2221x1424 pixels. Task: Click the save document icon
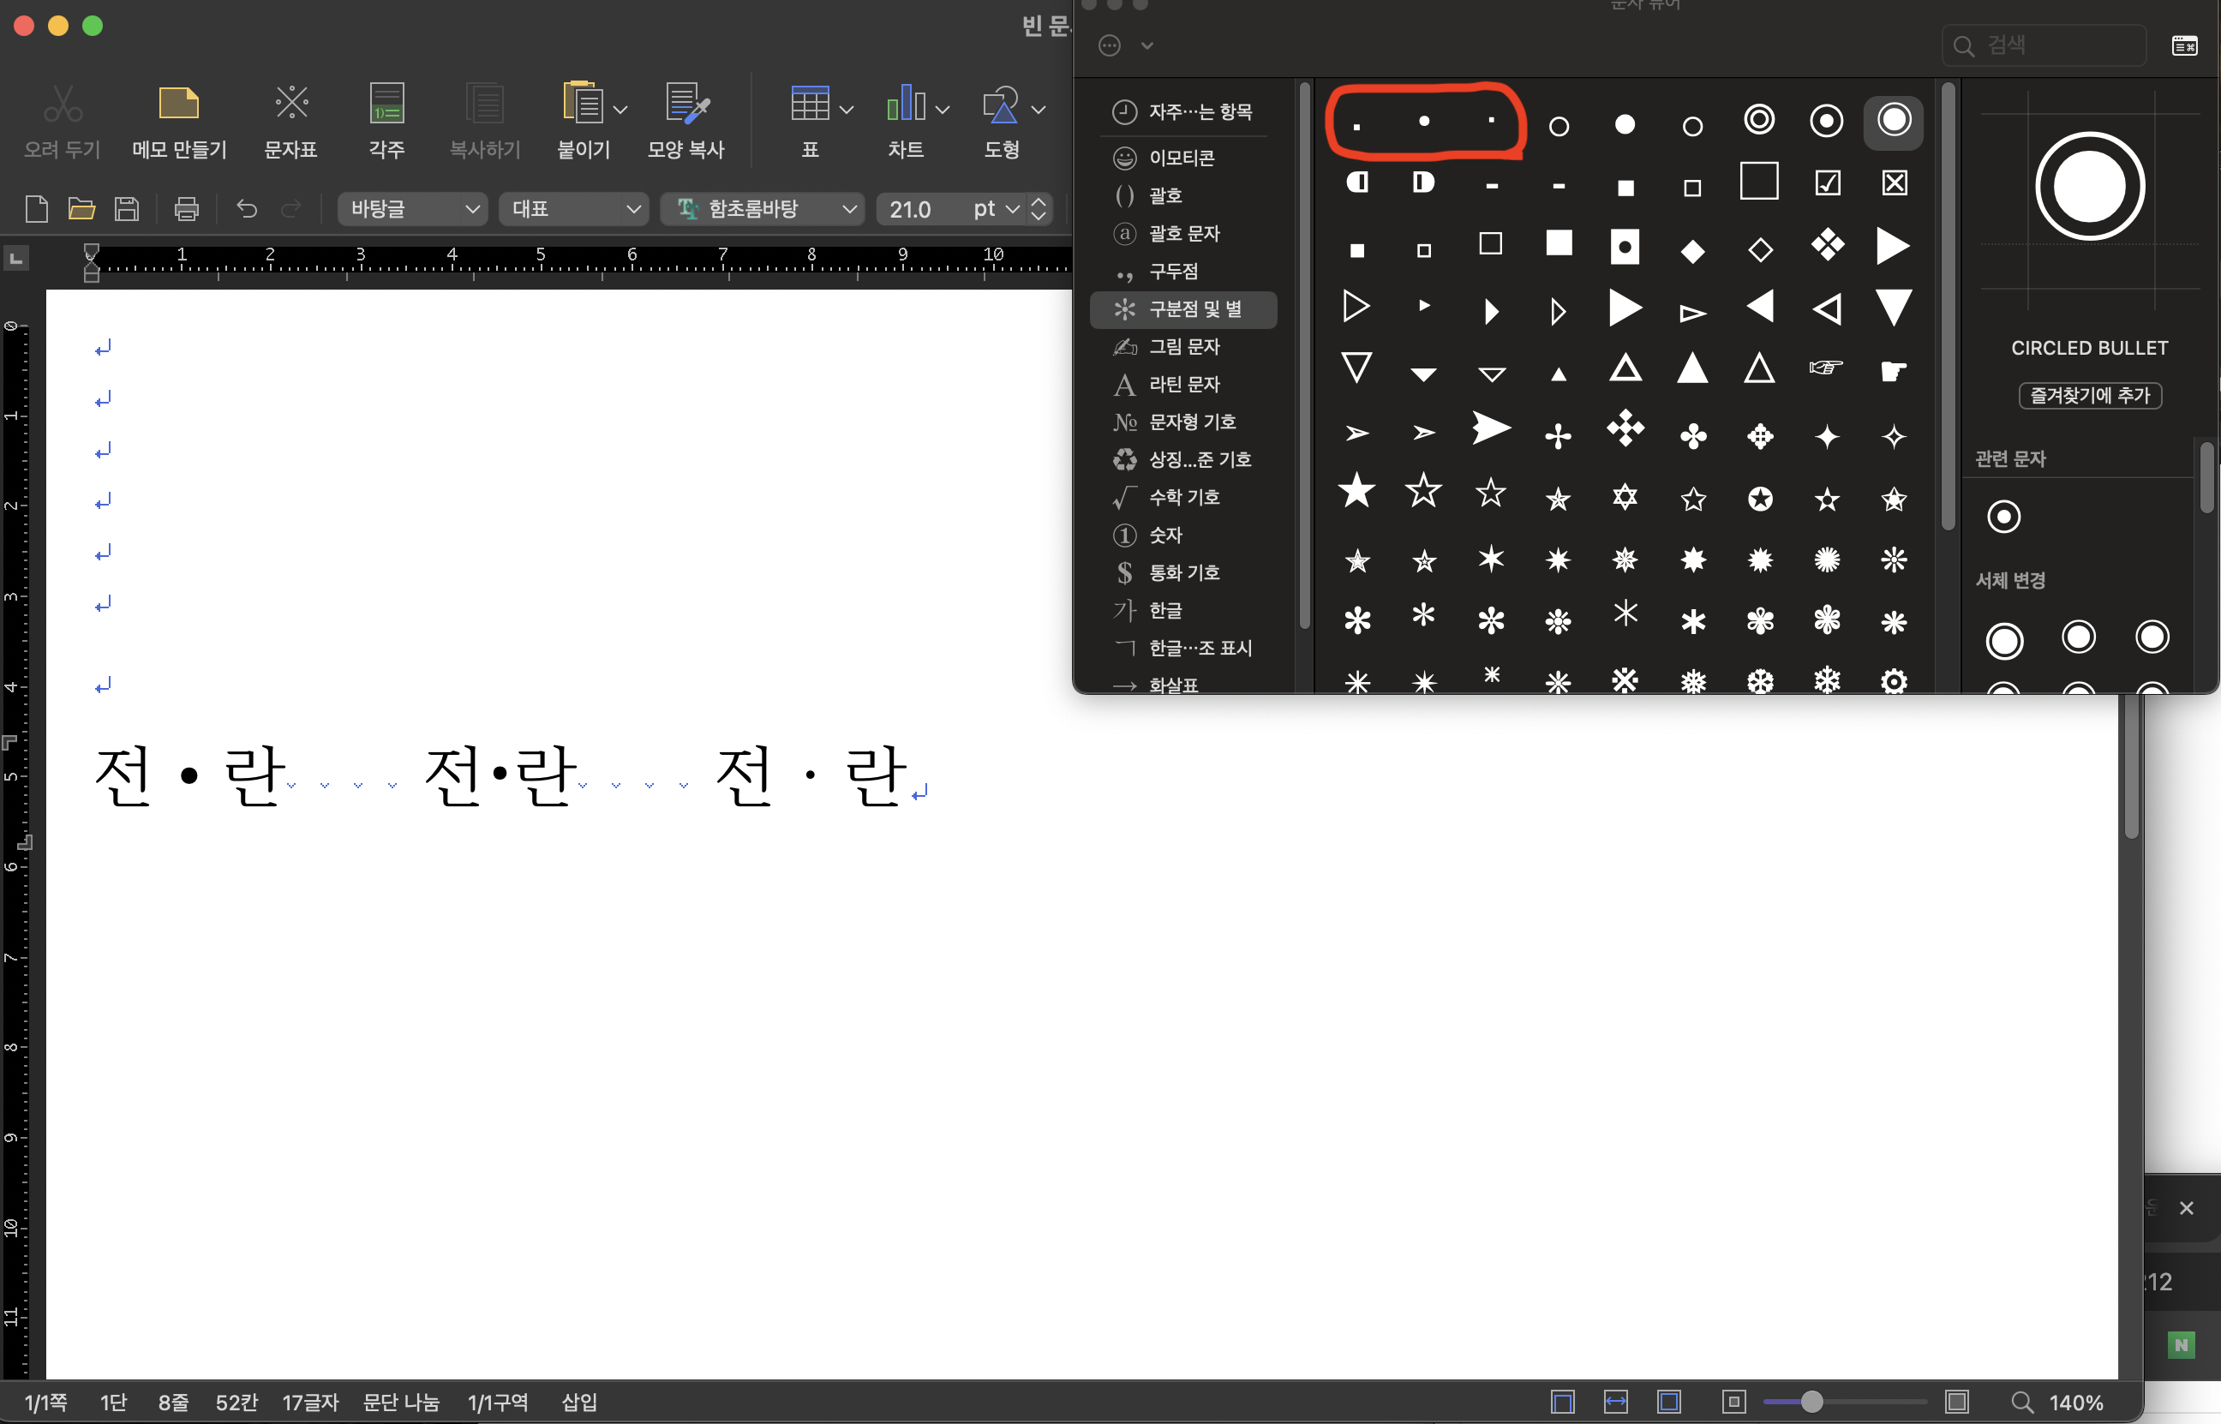[x=127, y=209]
